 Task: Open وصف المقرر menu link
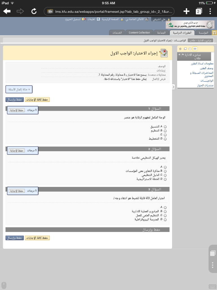coord(207,68)
